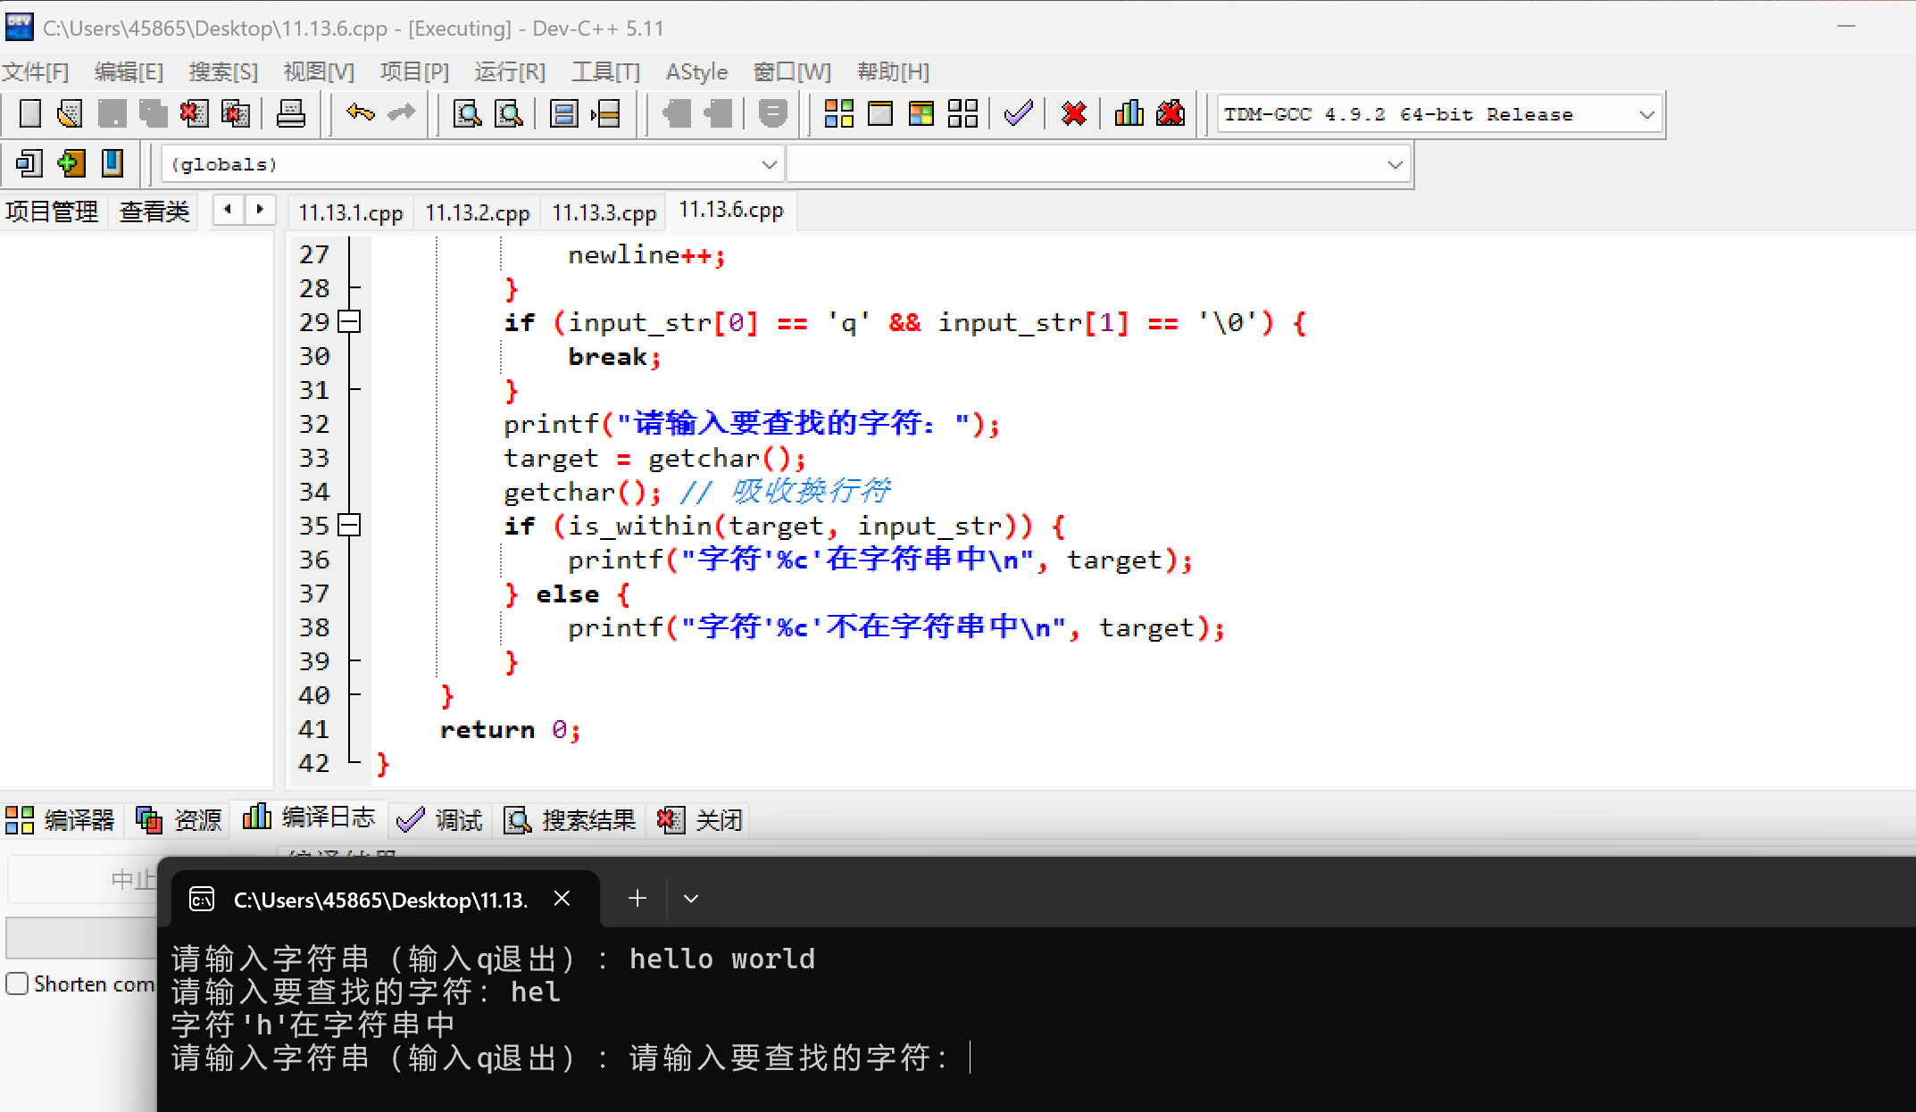
Task: Collapse the code fold at line 29
Action: pyautogui.click(x=350, y=322)
